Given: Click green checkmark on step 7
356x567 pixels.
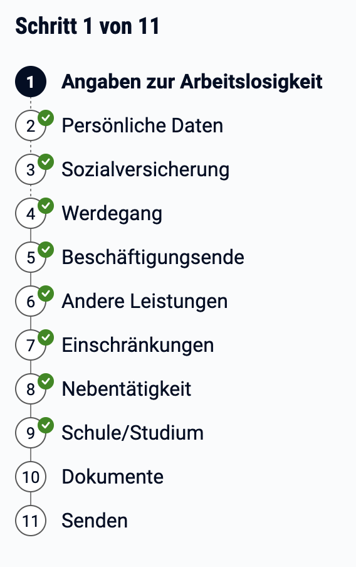Looking at the screenshot, I should coord(46,337).
